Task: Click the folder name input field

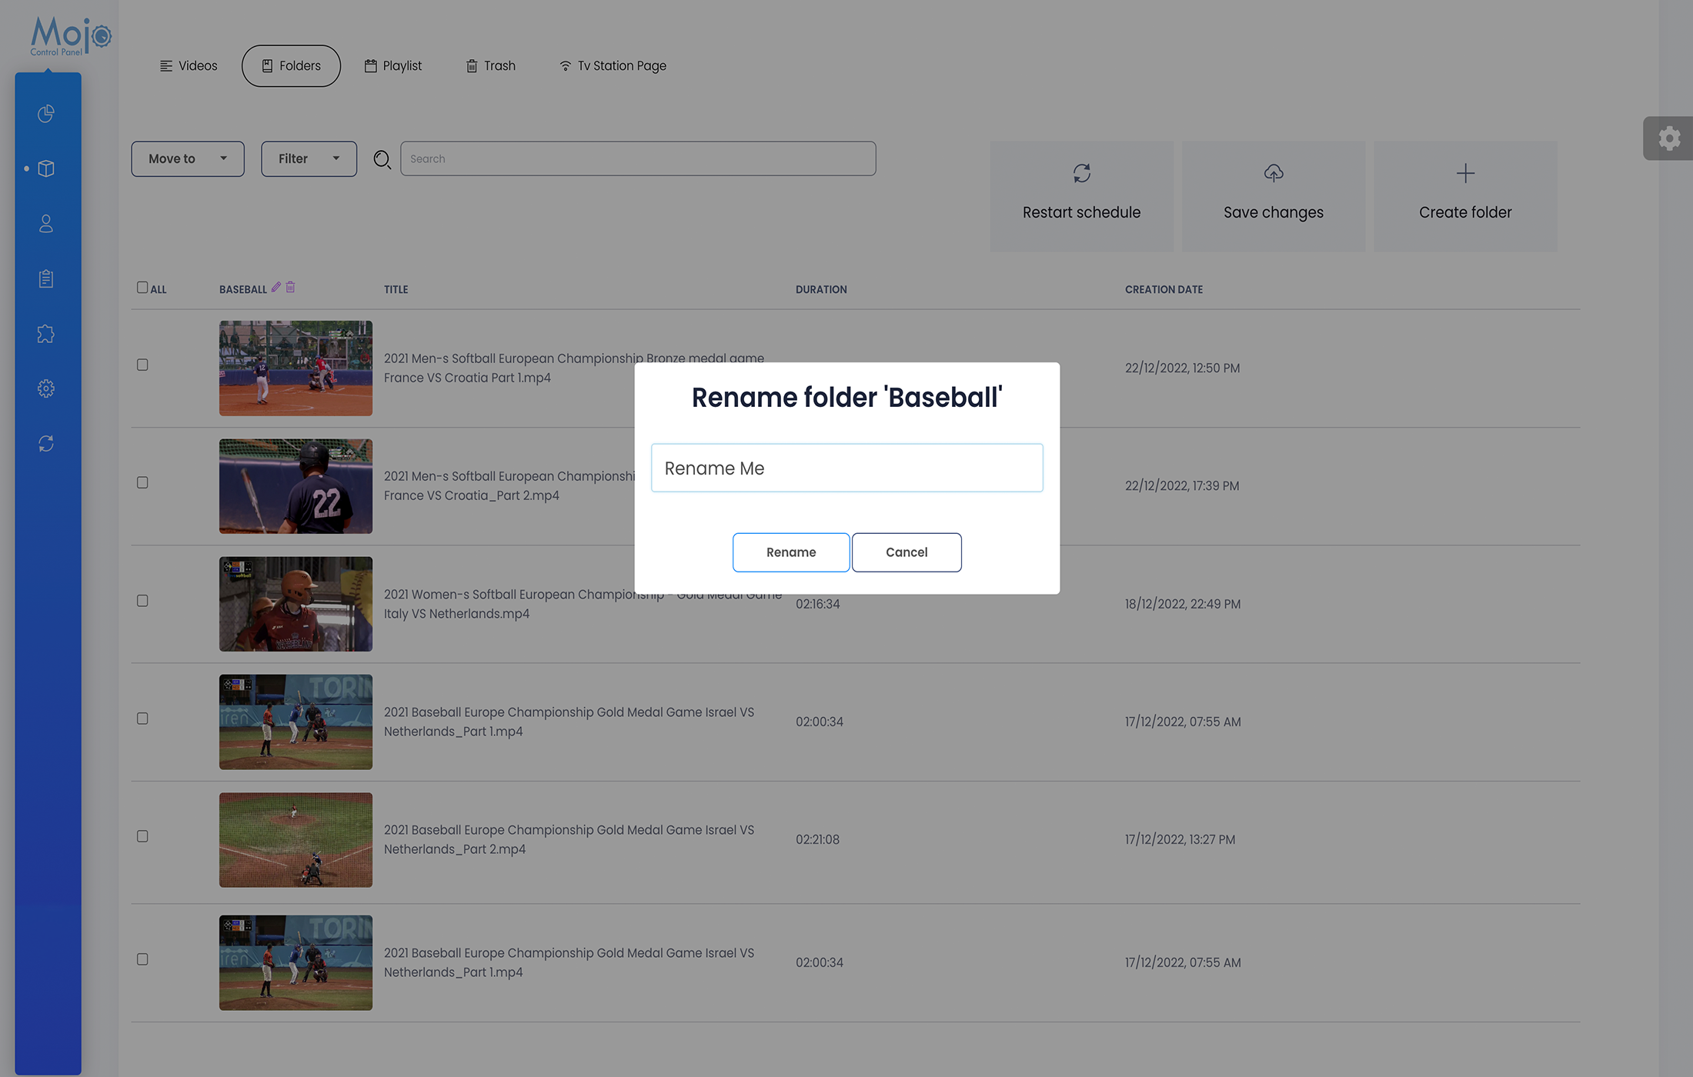Action: (846, 468)
